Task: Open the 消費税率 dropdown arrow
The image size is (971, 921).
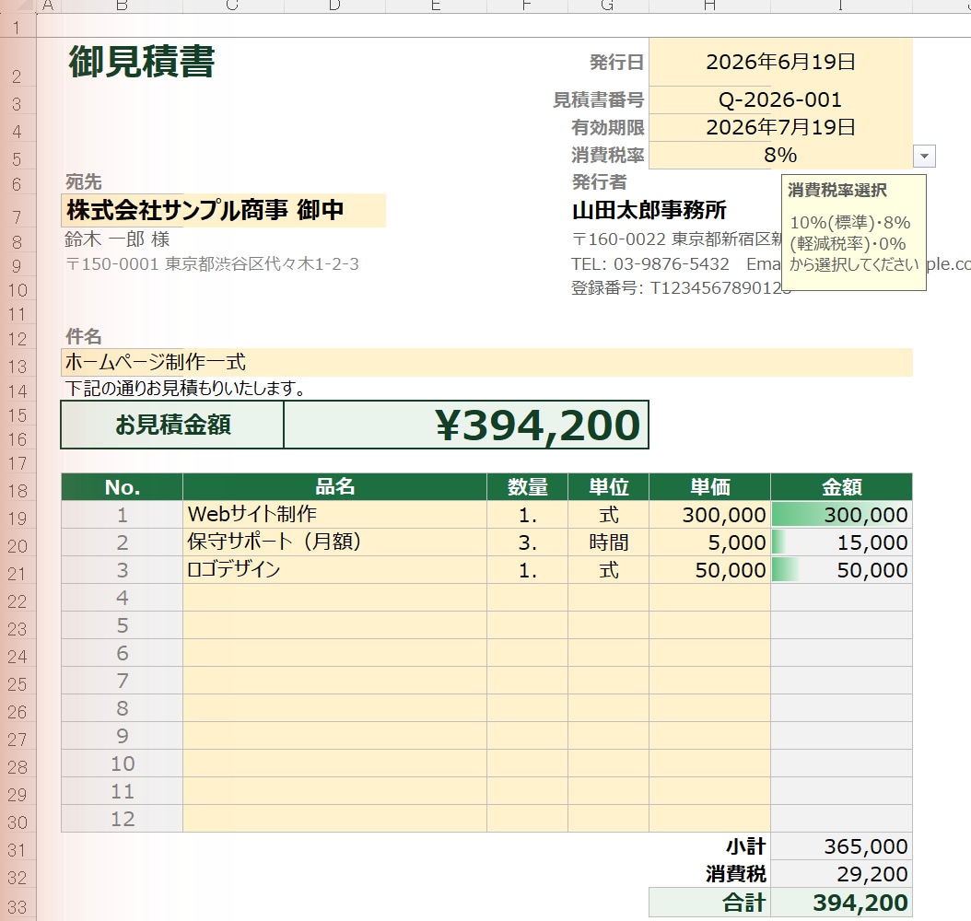Action: (924, 156)
